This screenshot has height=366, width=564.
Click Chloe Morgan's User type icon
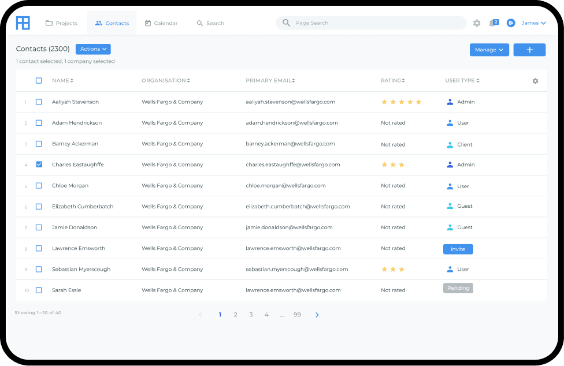click(450, 186)
